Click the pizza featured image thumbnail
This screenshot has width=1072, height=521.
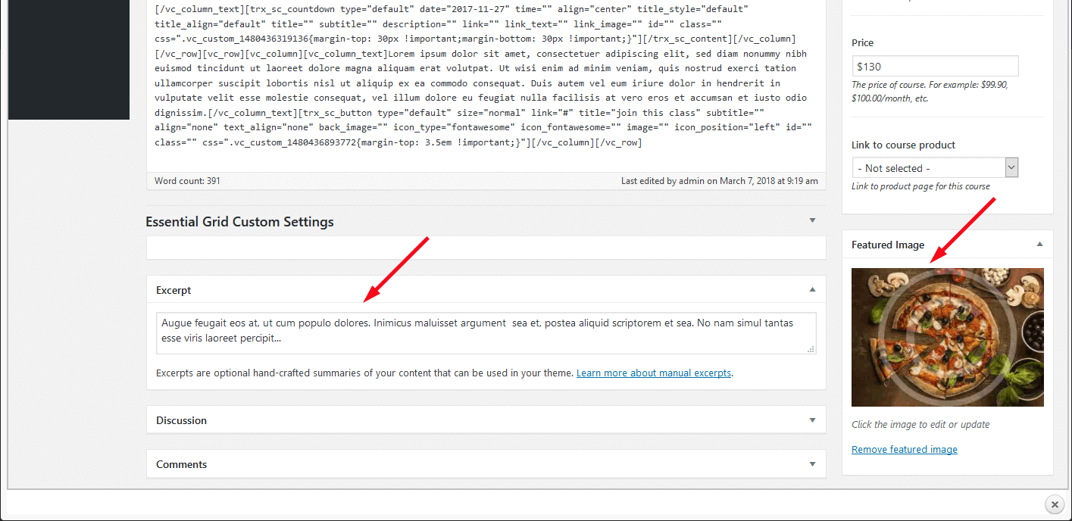coord(948,337)
